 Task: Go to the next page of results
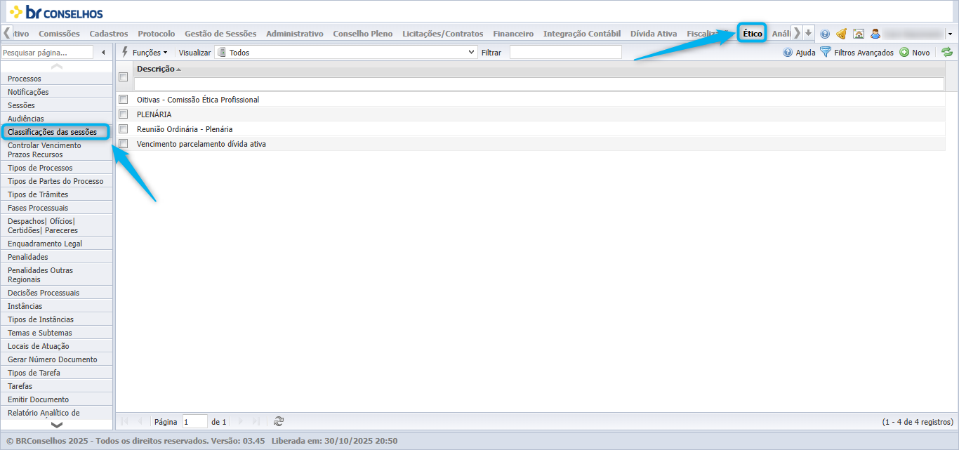pos(241,421)
